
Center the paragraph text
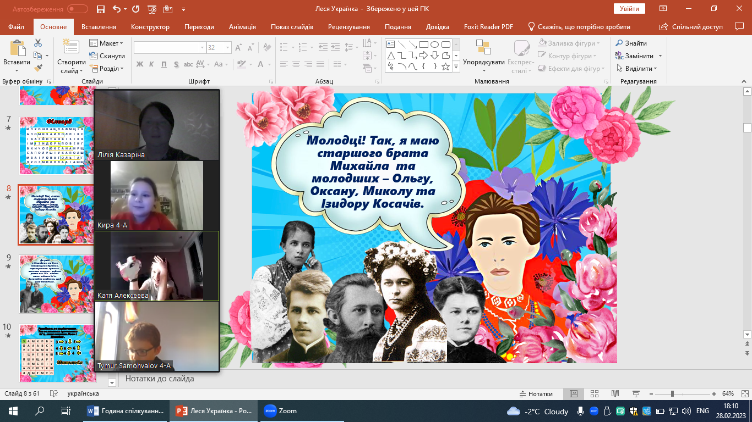296,64
